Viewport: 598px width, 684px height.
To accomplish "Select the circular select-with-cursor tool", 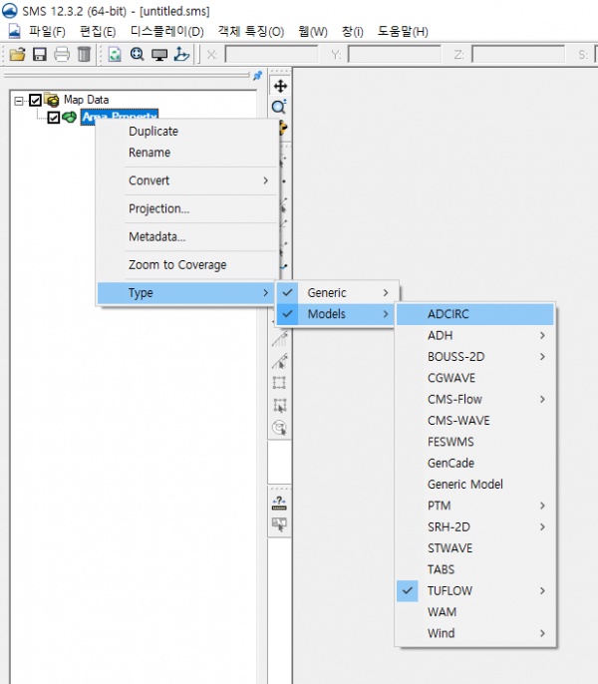I will click(280, 428).
